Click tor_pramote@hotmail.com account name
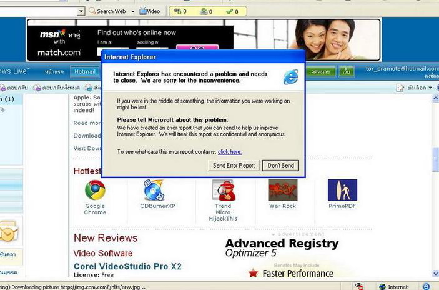439x290 pixels. pyautogui.click(x=402, y=69)
